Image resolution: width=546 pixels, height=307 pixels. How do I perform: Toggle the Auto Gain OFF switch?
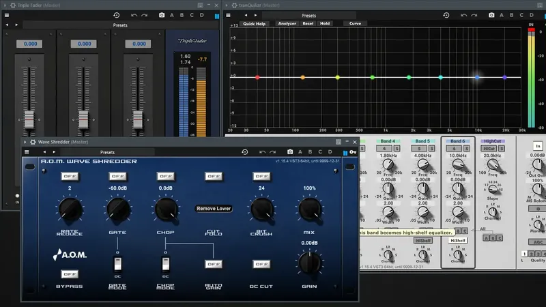tap(214, 264)
